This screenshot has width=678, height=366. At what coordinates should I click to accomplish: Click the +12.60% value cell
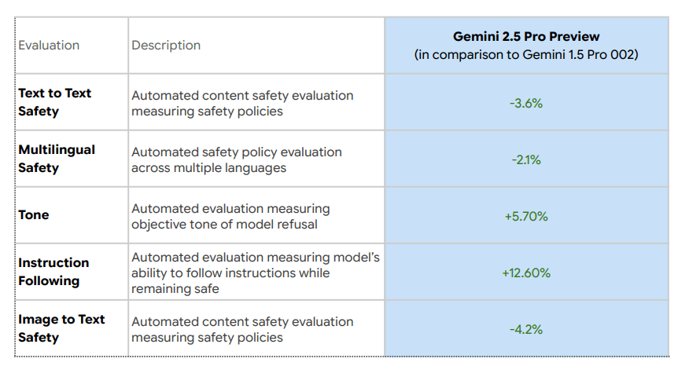click(x=526, y=273)
